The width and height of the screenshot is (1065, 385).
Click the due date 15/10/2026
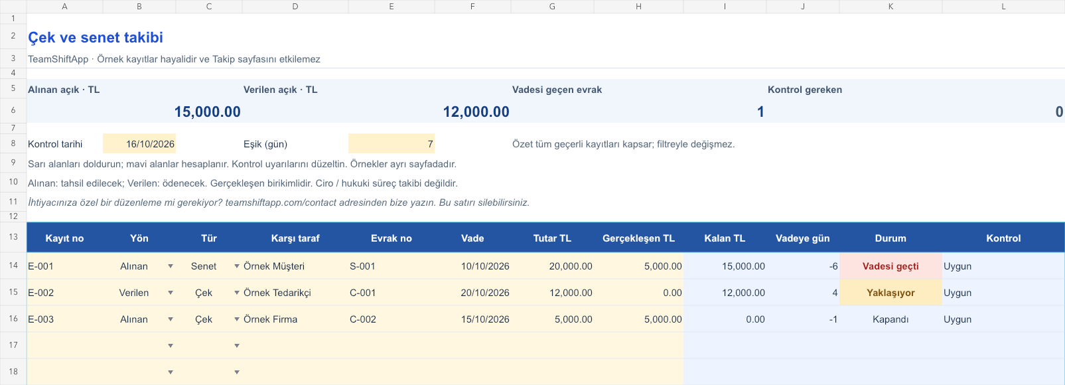coord(472,319)
